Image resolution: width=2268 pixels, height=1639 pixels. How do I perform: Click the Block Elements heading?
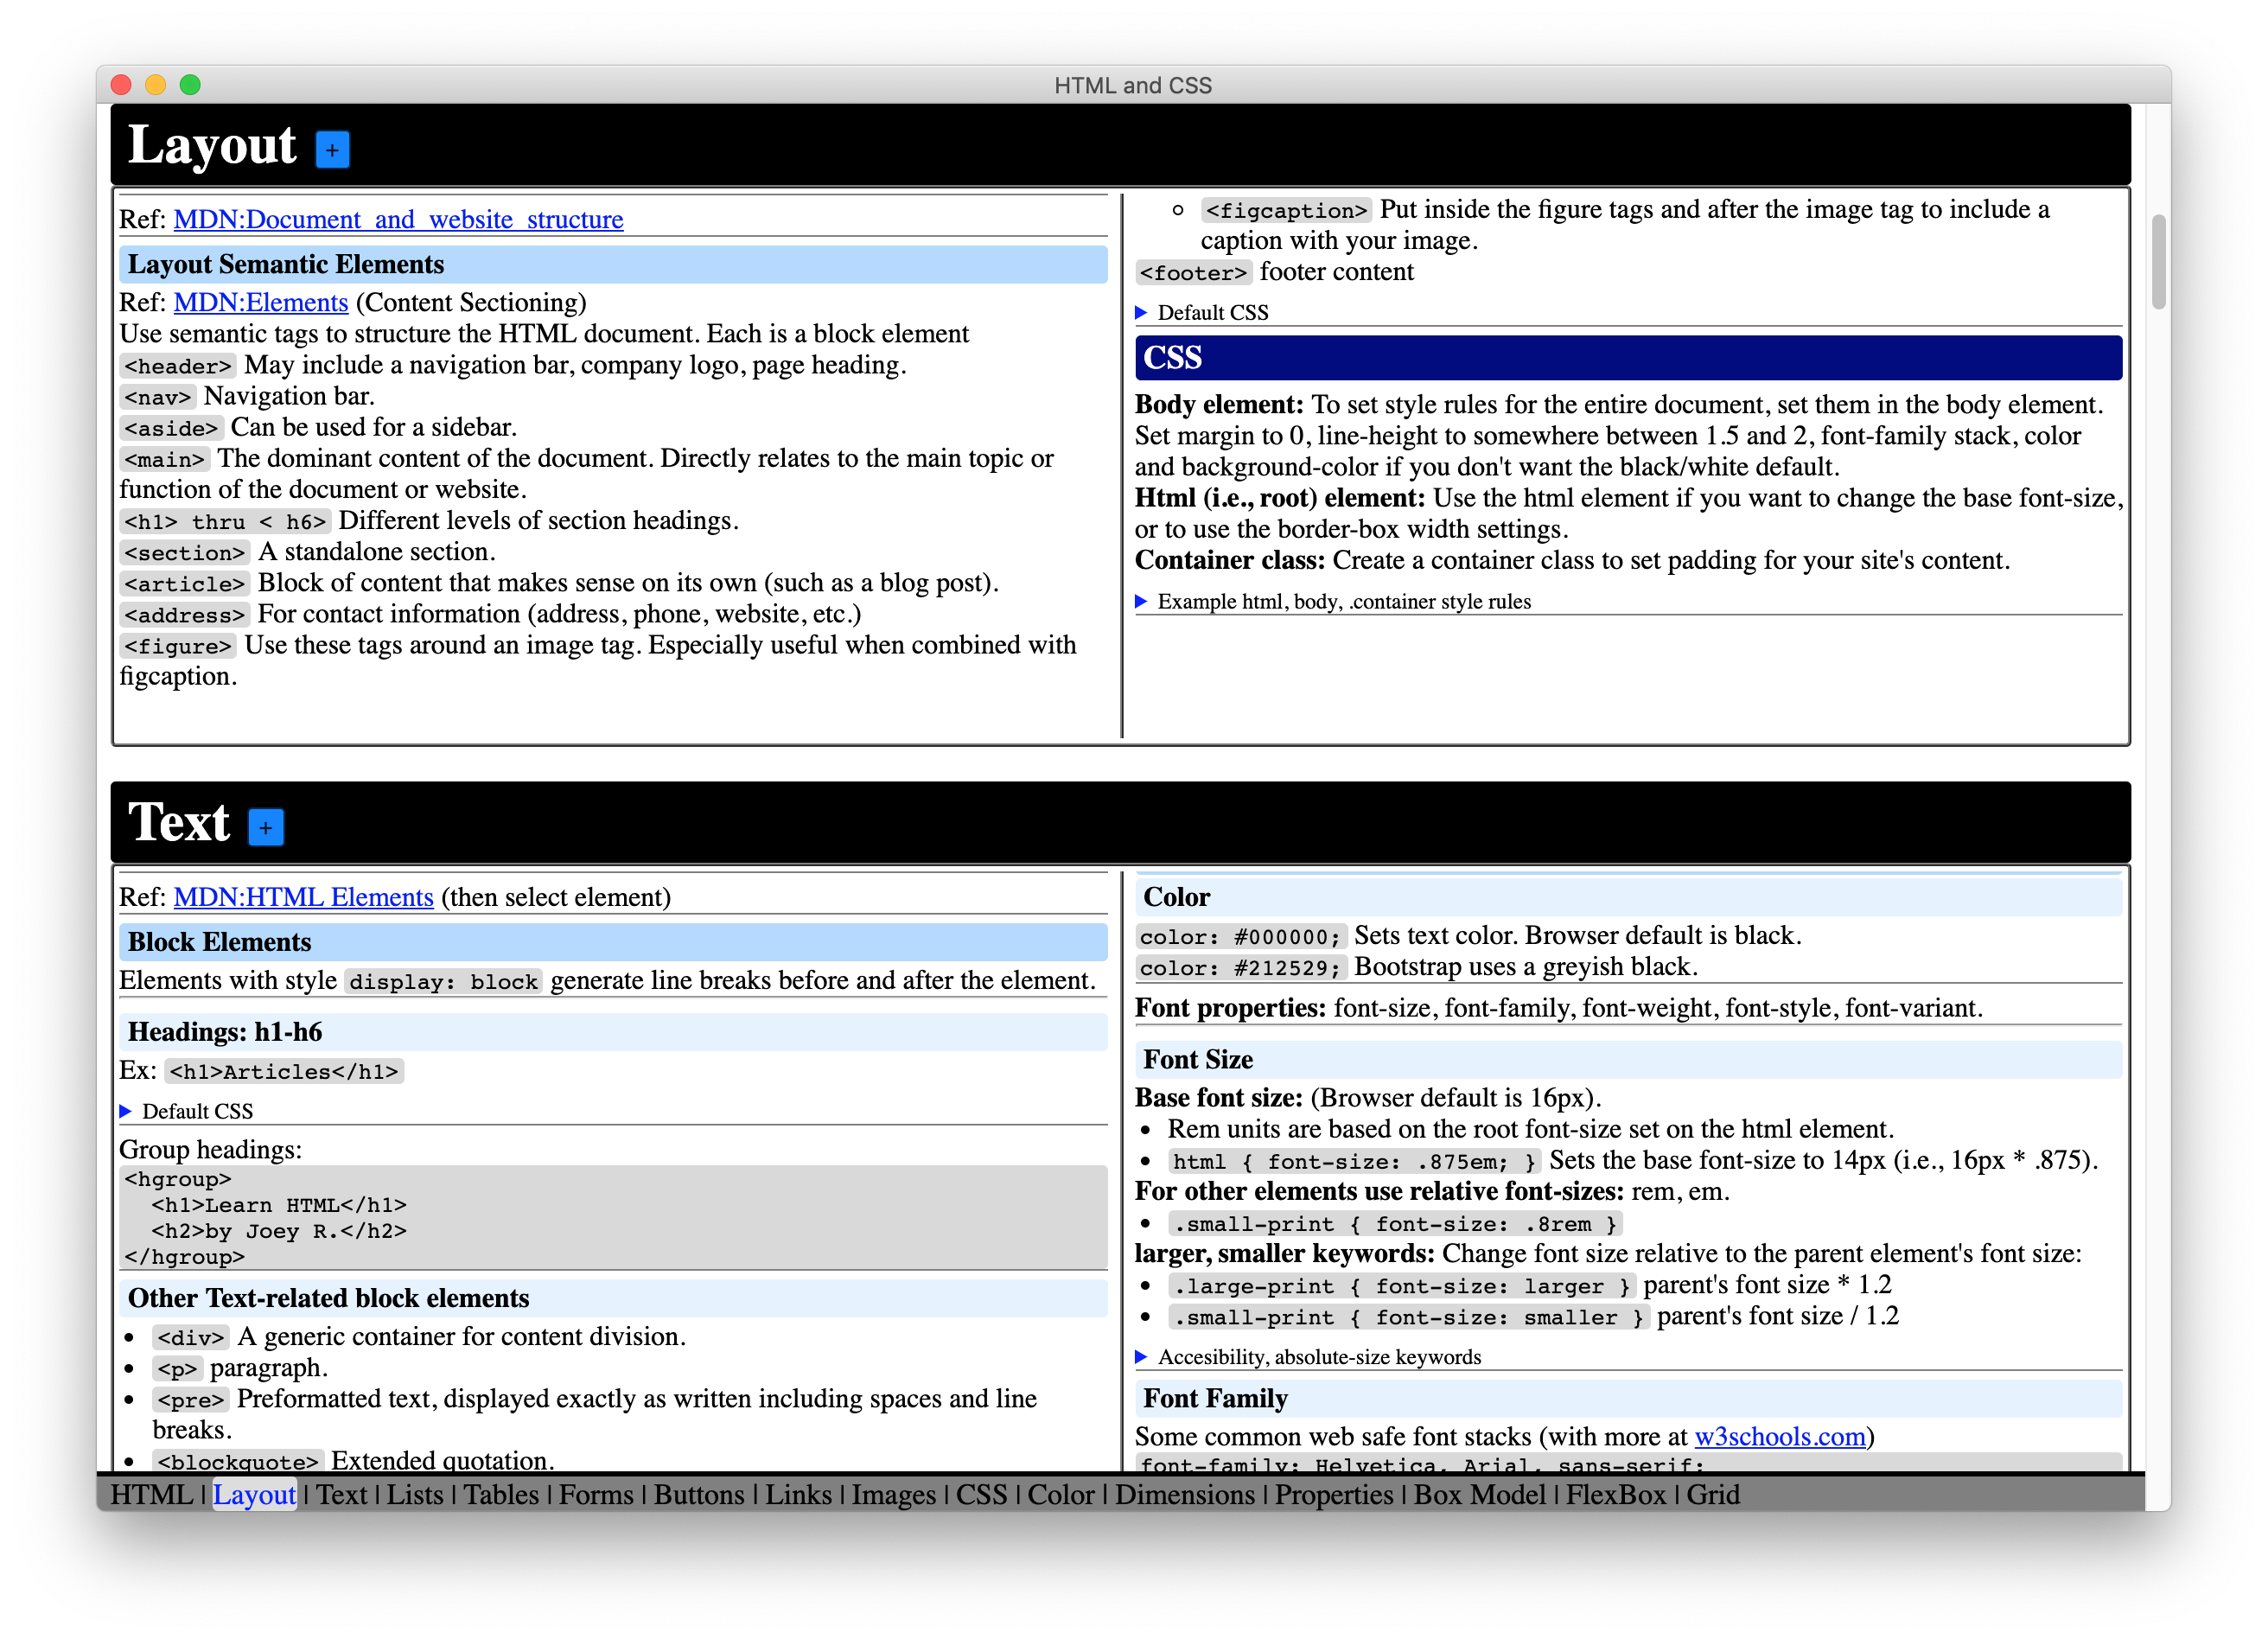[x=613, y=942]
